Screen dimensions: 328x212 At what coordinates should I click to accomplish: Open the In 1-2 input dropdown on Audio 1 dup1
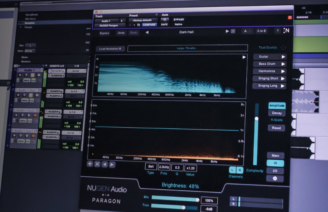pyautogui.click(x=75, y=91)
